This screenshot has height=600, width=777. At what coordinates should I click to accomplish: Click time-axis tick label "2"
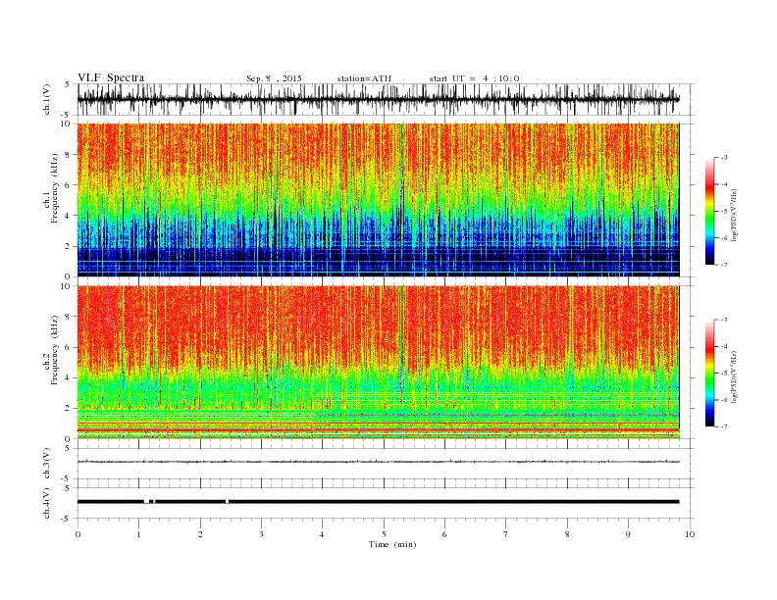coord(200,534)
